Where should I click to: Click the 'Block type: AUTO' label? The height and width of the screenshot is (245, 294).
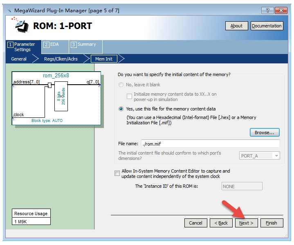click(47, 121)
